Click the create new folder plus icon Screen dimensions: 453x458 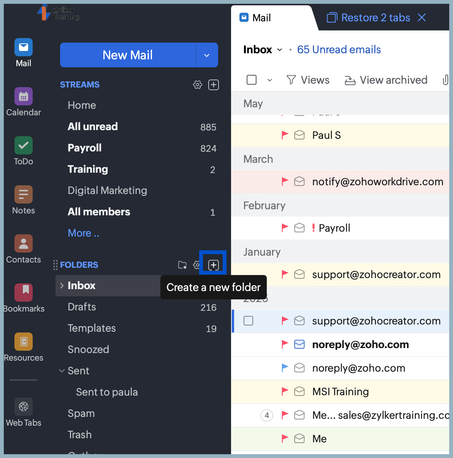coord(214,265)
